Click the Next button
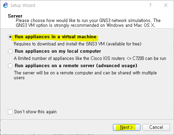 [127, 127]
